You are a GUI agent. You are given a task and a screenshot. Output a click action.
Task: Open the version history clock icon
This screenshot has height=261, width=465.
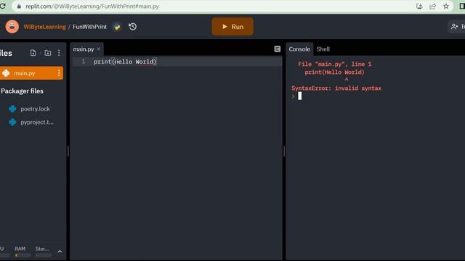coord(132,27)
